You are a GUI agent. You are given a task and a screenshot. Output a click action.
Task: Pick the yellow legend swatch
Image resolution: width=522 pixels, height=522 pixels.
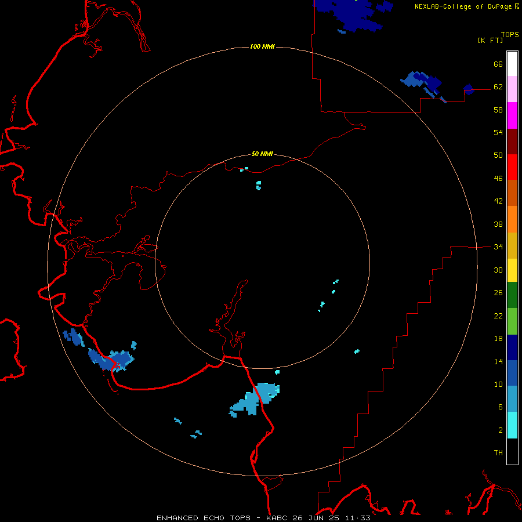tap(512, 270)
